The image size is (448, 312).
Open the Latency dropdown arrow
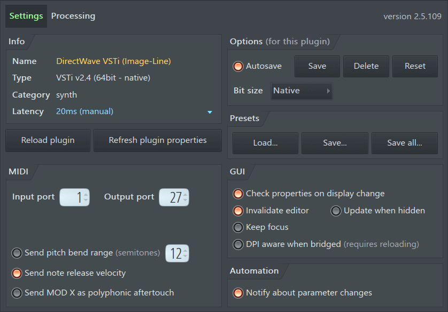tap(210, 112)
